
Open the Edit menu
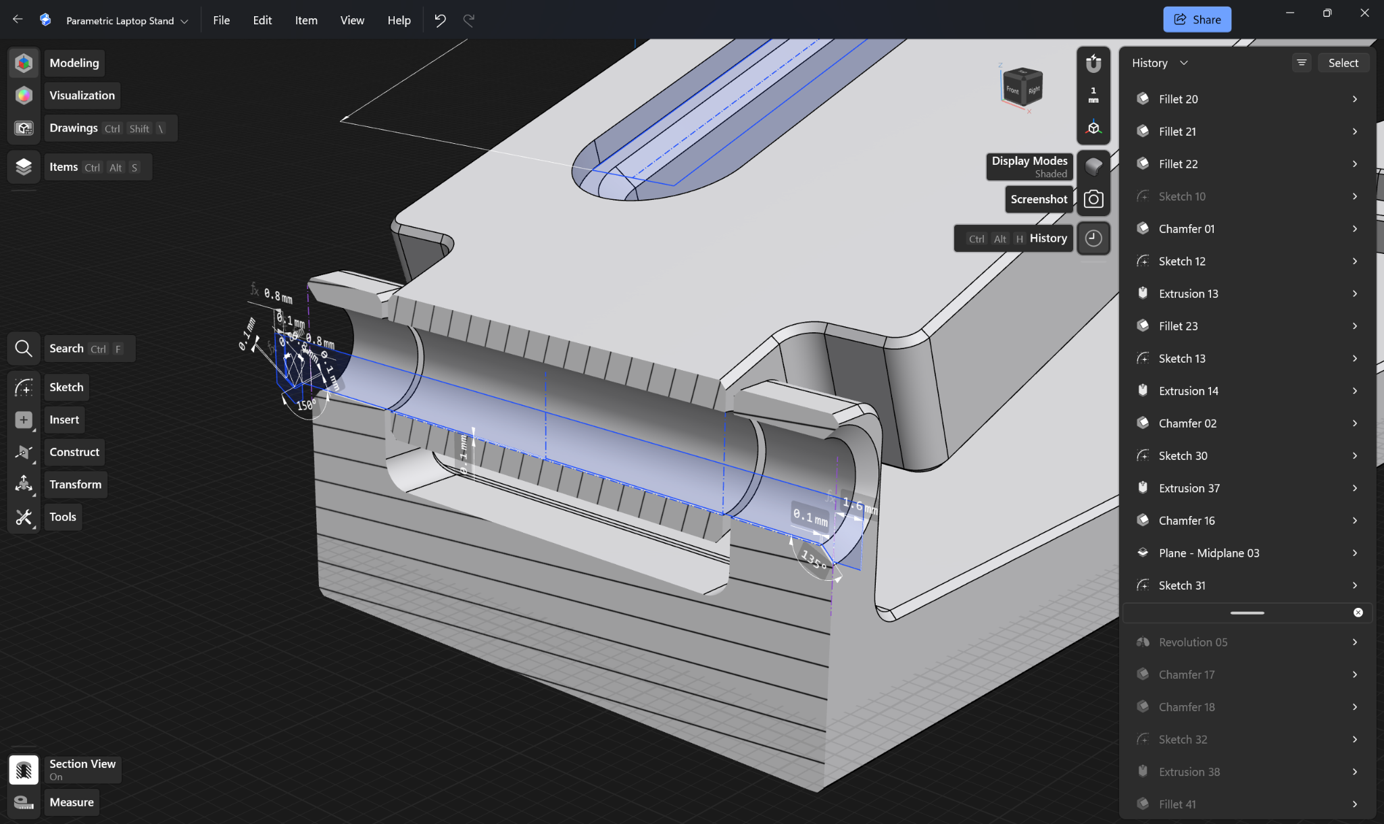pos(262,20)
